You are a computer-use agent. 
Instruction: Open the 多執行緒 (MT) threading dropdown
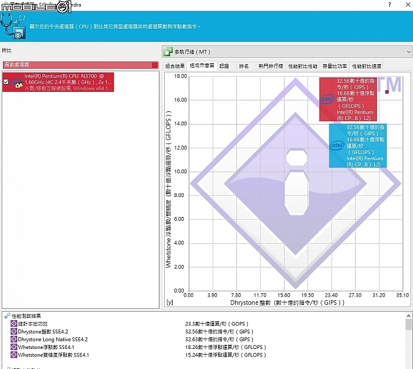point(287,52)
